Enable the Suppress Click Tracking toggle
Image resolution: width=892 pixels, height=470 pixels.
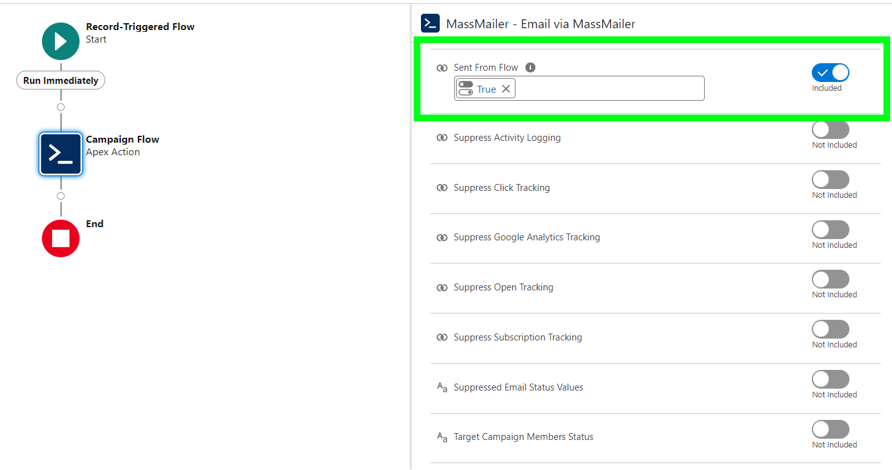point(831,180)
